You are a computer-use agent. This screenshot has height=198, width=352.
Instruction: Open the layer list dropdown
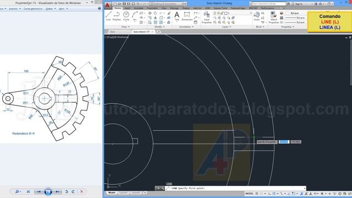pos(232,13)
